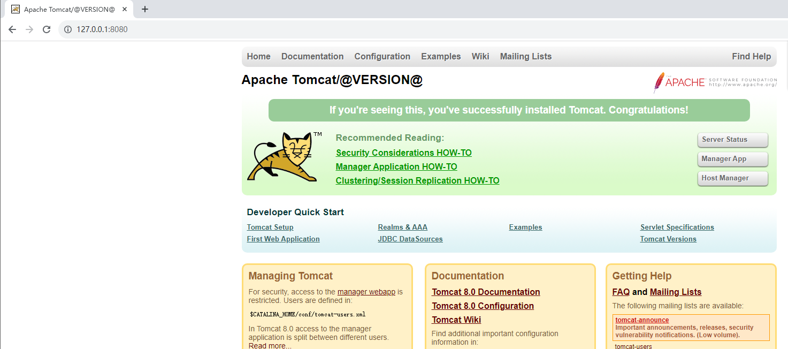Click the Server Status button
The image size is (788, 349).
point(733,140)
